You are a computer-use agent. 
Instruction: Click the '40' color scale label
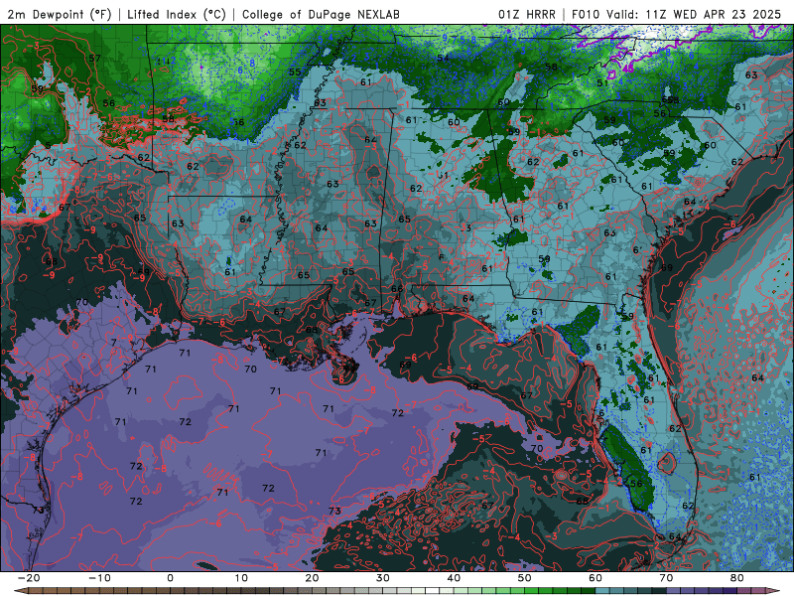454,578
